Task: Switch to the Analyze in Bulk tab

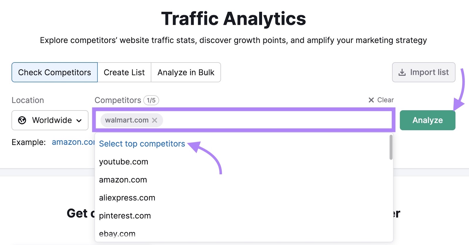Action: [186, 72]
